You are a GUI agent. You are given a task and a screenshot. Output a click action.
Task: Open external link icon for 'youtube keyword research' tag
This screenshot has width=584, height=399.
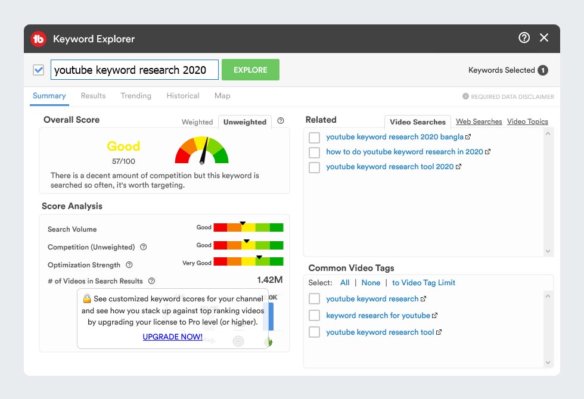(423, 299)
